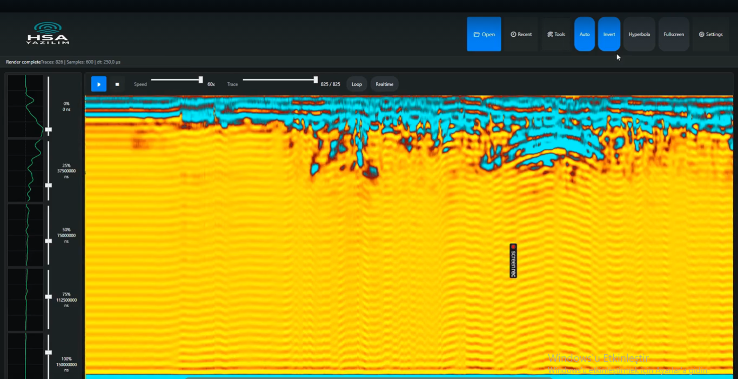Click the 0% depth gain slider handle
The height and width of the screenshot is (379, 738).
click(x=49, y=130)
